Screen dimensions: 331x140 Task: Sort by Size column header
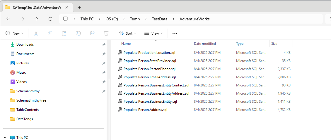tap(274, 44)
